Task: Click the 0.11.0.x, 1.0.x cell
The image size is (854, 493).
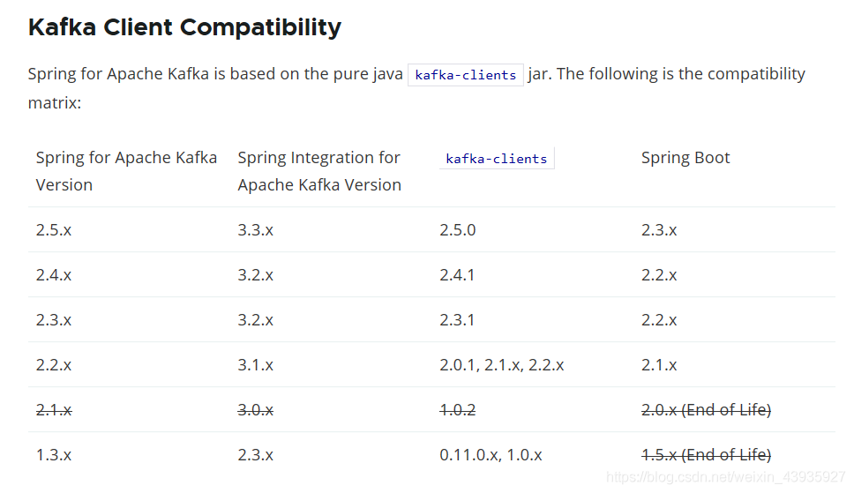Action: click(491, 455)
